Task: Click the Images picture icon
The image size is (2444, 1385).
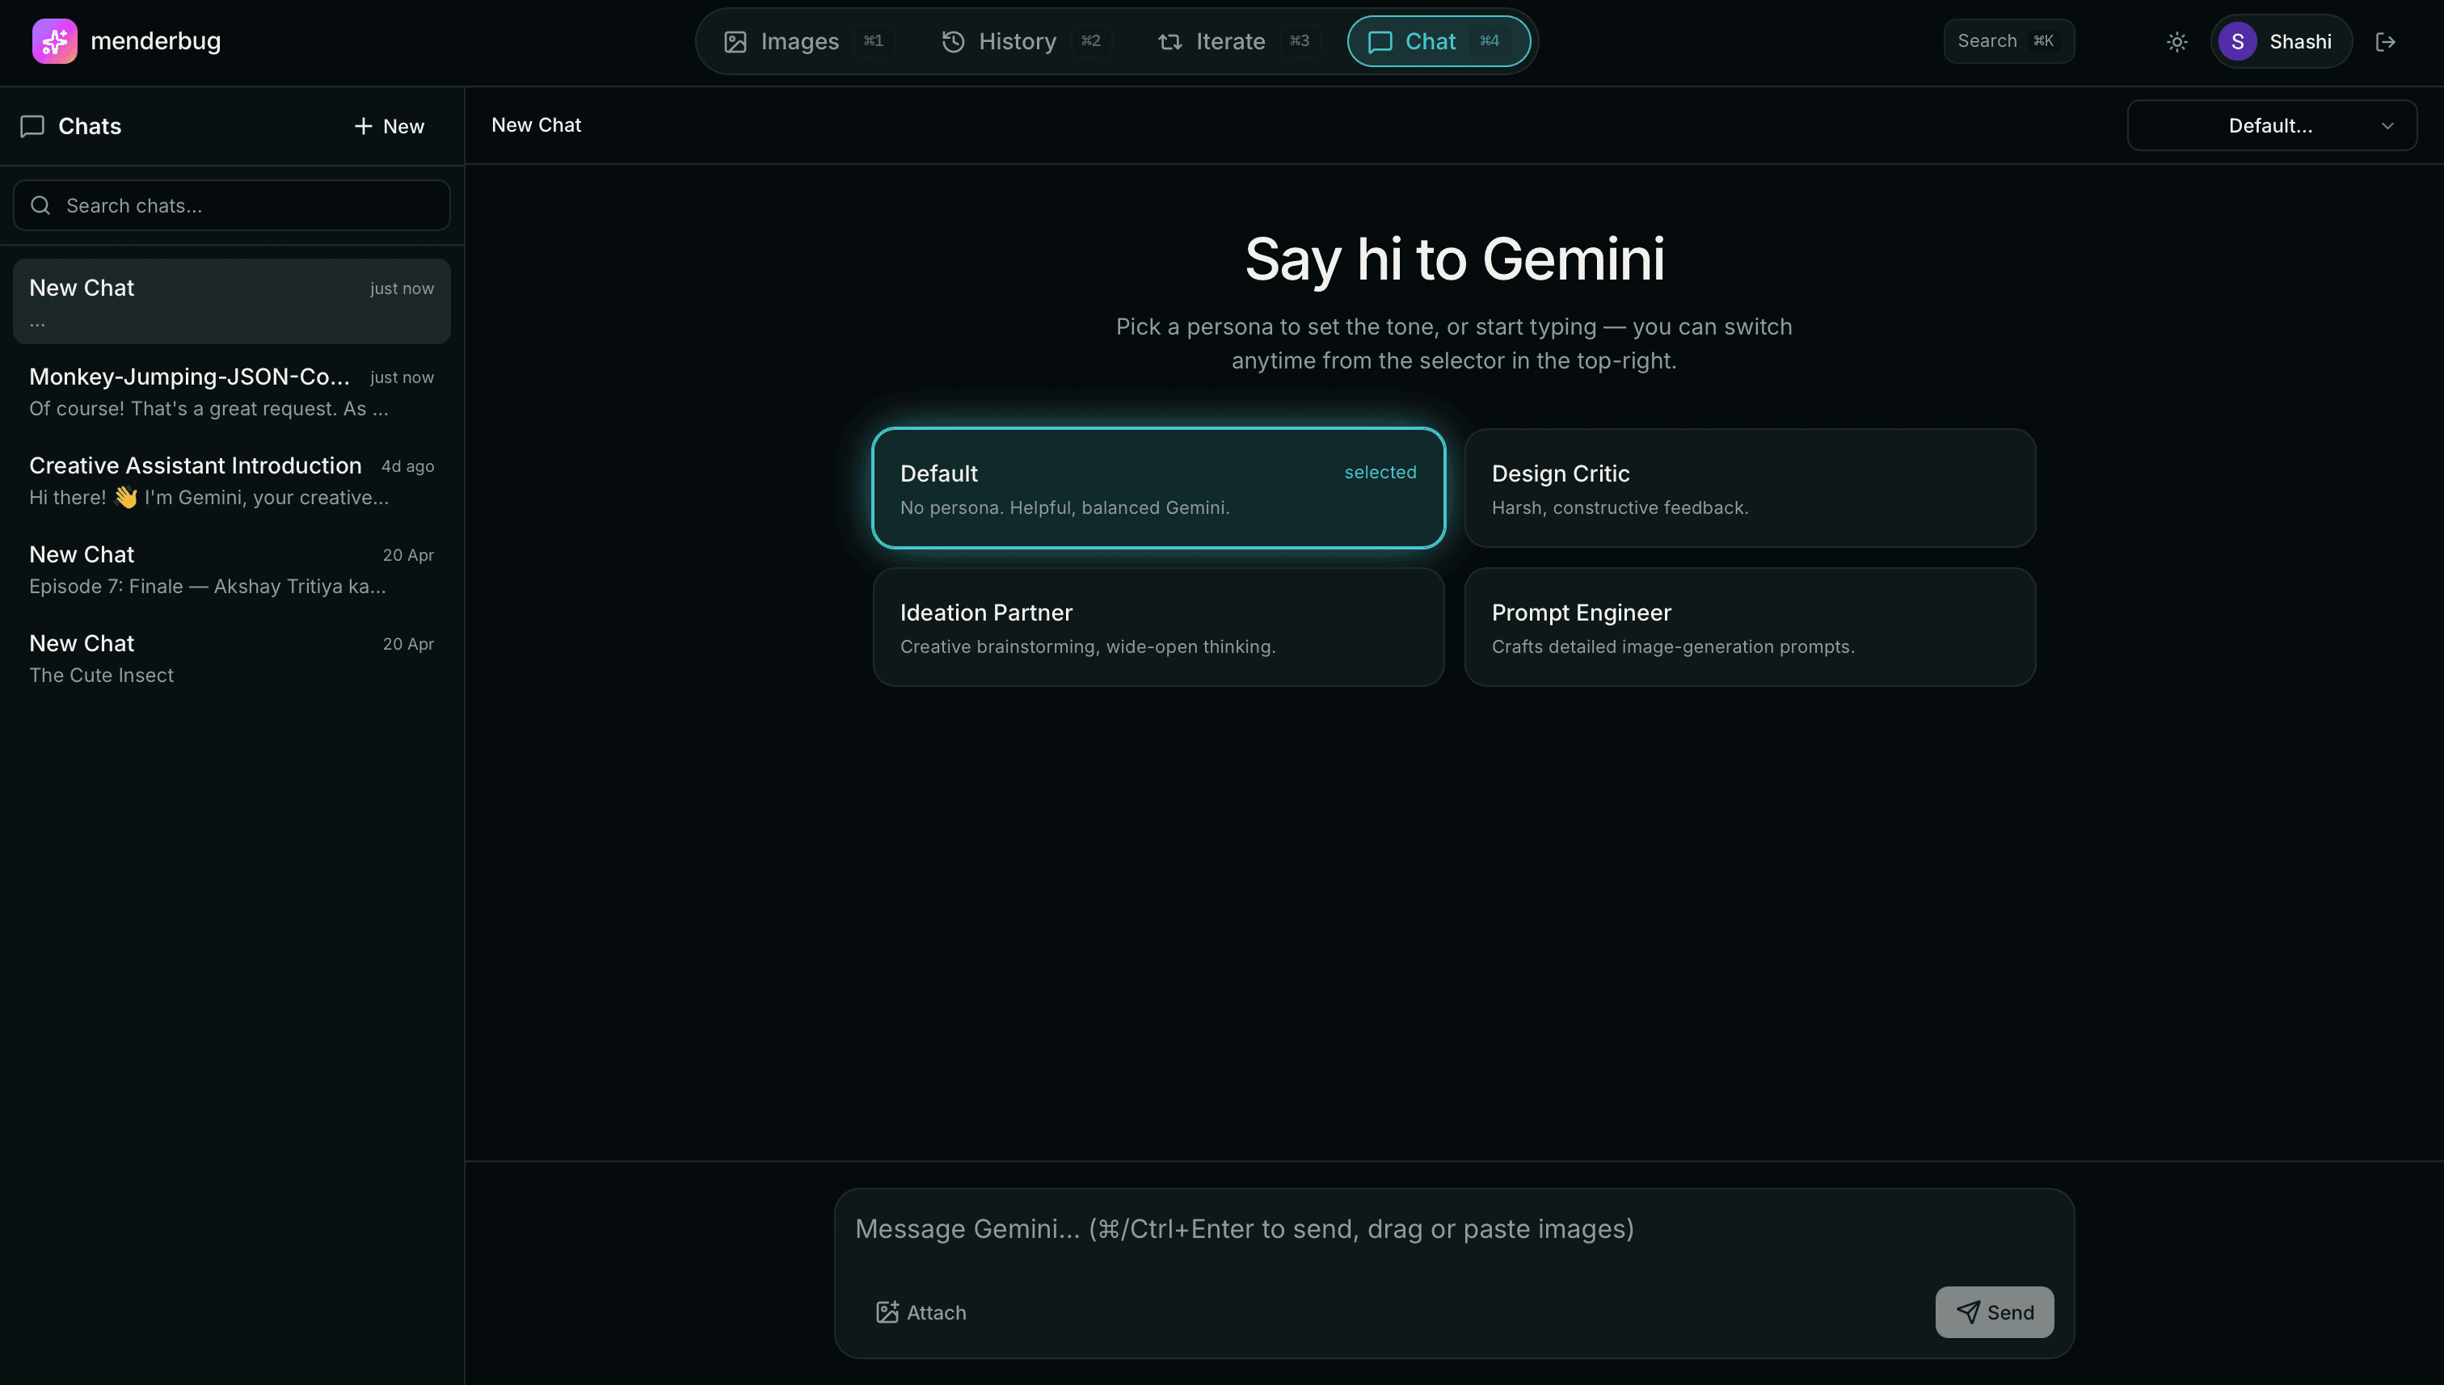Action: tap(735, 42)
